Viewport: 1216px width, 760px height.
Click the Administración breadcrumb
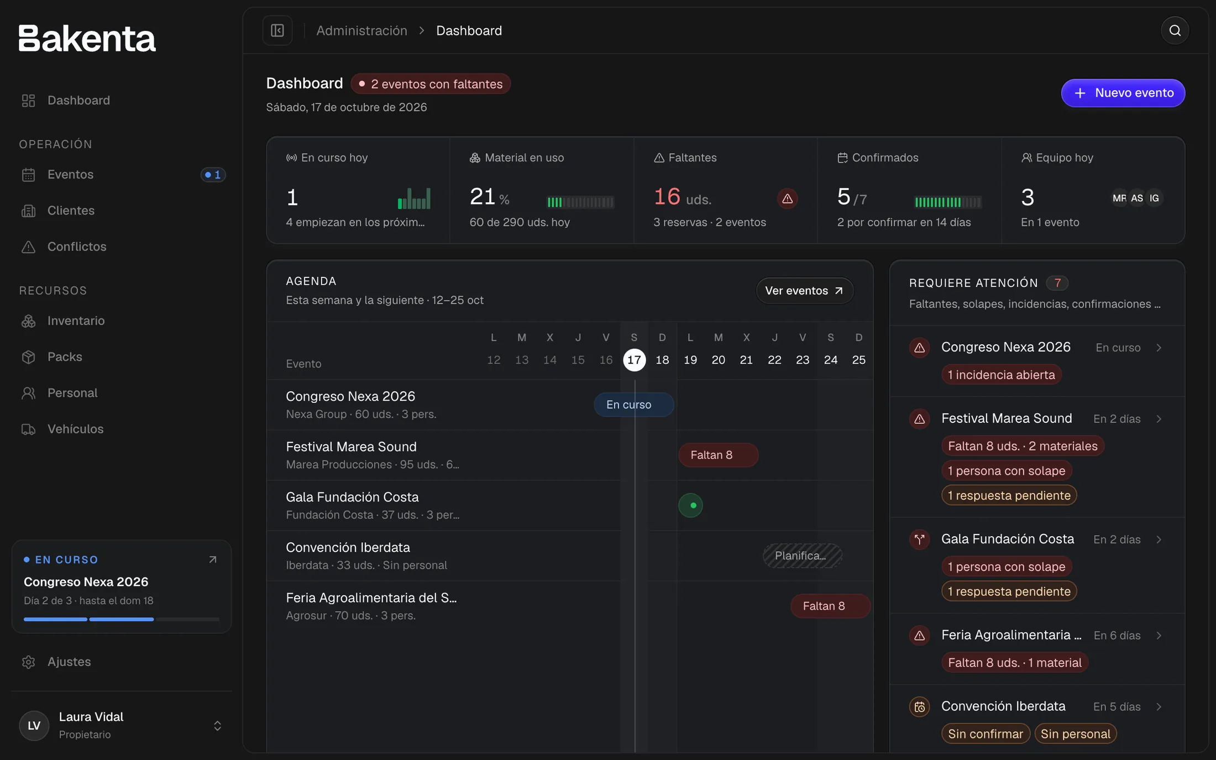361,30
